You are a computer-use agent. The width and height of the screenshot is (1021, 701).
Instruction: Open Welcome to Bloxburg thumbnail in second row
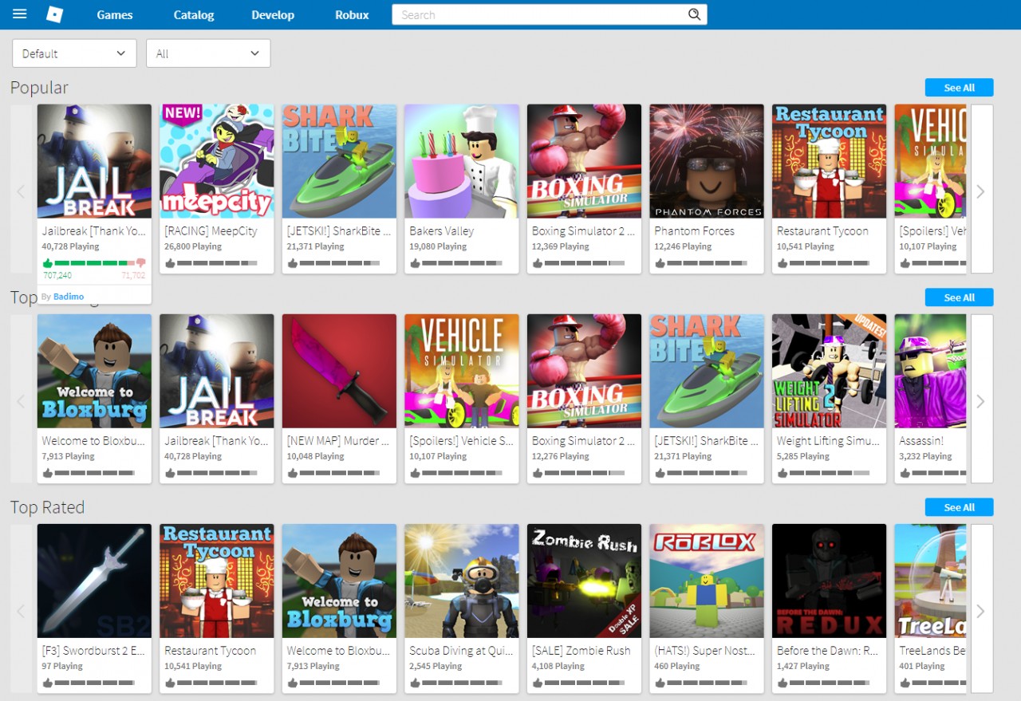click(x=94, y=371)
